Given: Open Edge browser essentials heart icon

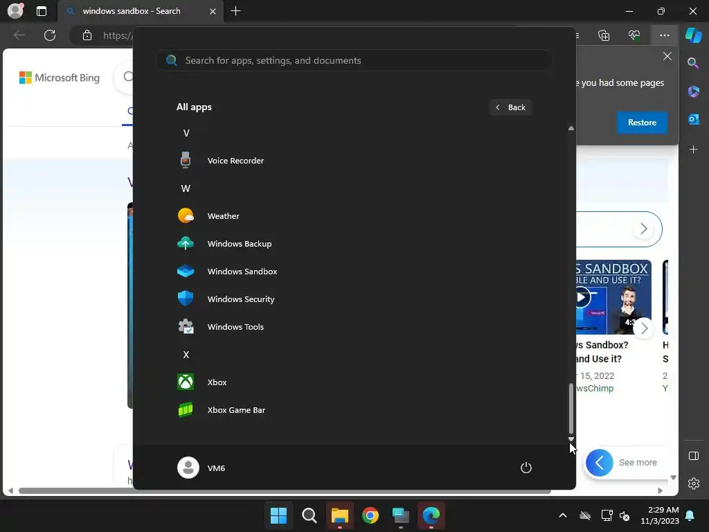Looking at the screenshot, I should point(634,35).
